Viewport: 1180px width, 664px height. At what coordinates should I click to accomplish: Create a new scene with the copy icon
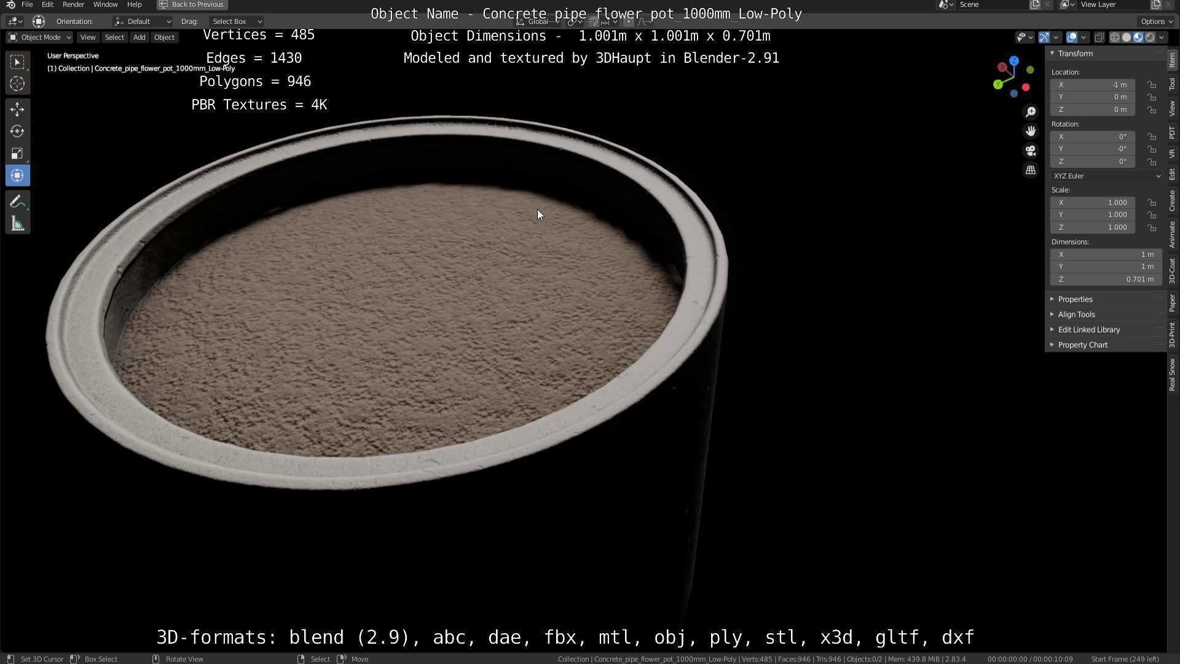click(1036, 4)
